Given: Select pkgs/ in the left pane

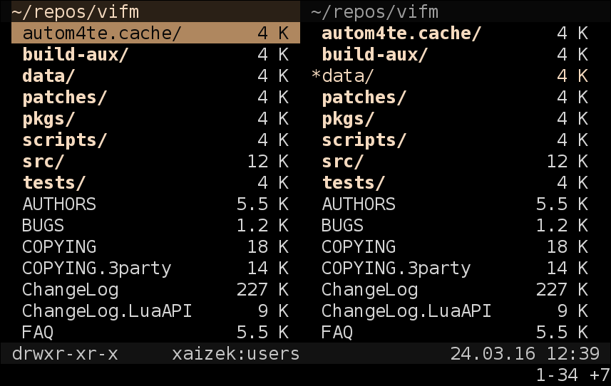Looking at the screenshot, I should pyautogui.click(x=156, y=118).
